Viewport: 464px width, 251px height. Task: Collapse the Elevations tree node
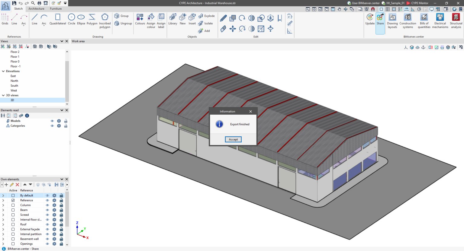tap(3, 71)
